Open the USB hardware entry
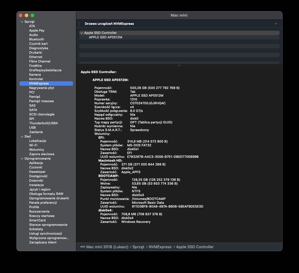The width and height of the screenshot is (299, 273). (32, 128)
